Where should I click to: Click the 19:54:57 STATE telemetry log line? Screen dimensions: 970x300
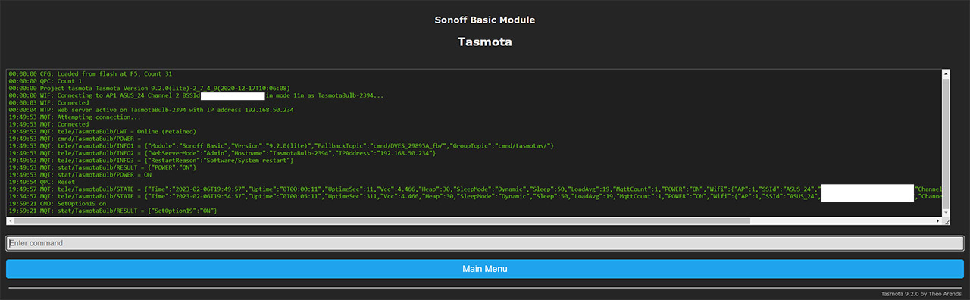coord(474,196)
